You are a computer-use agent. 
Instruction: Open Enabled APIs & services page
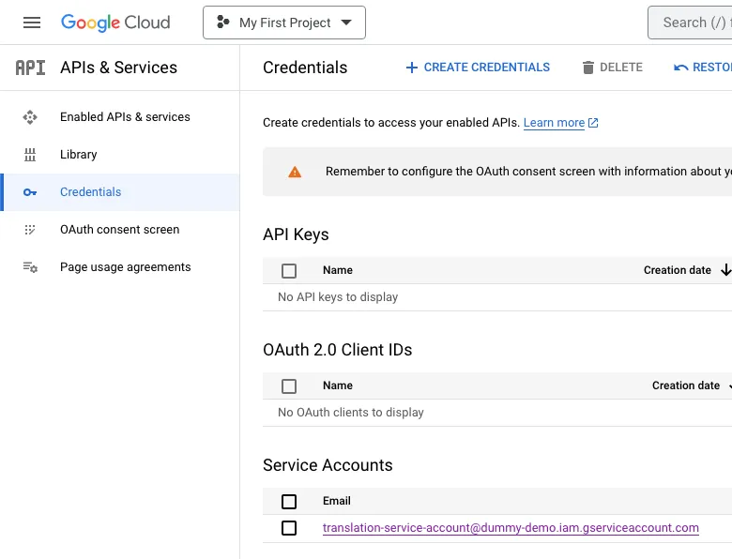pyautogui.click(x=125, y=117)
